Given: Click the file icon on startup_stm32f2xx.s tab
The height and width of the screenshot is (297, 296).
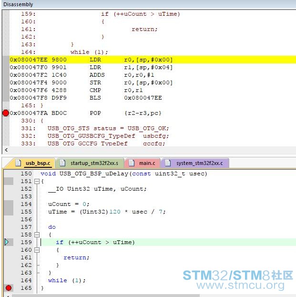Looking at the screenshot, I should (62, 163).
